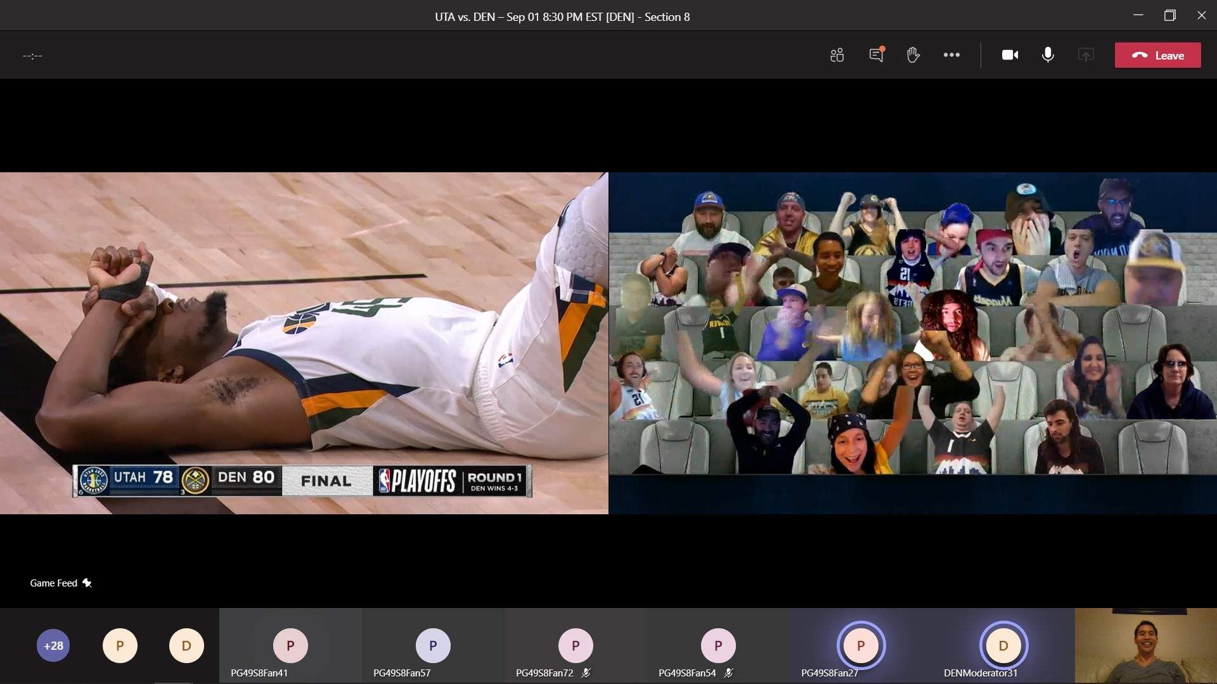Click the Game Feed shared video
The image size is (1217, 684).
304,343
